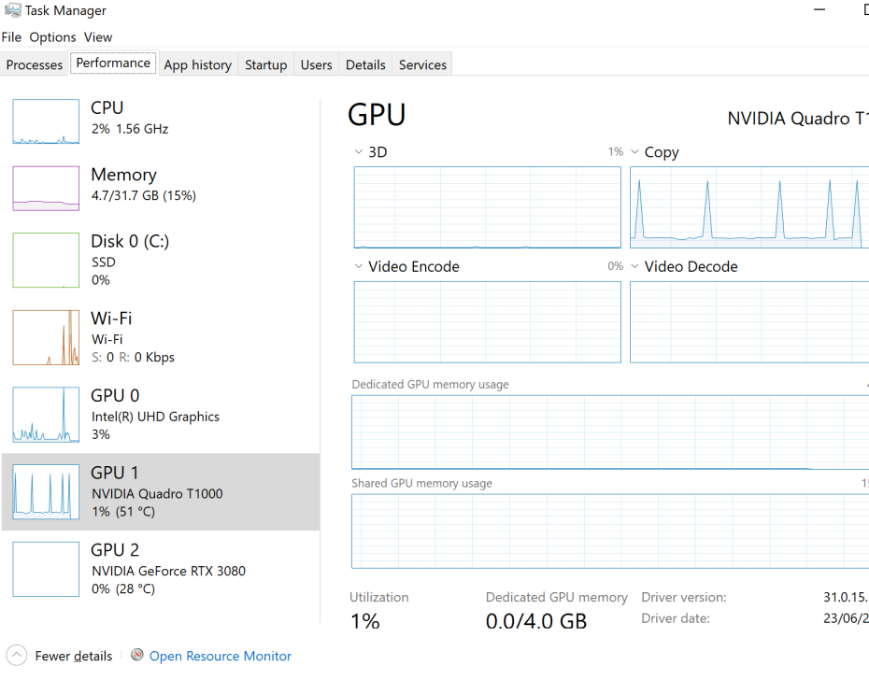
Task: Open the View menu
Action: (98, 37)
